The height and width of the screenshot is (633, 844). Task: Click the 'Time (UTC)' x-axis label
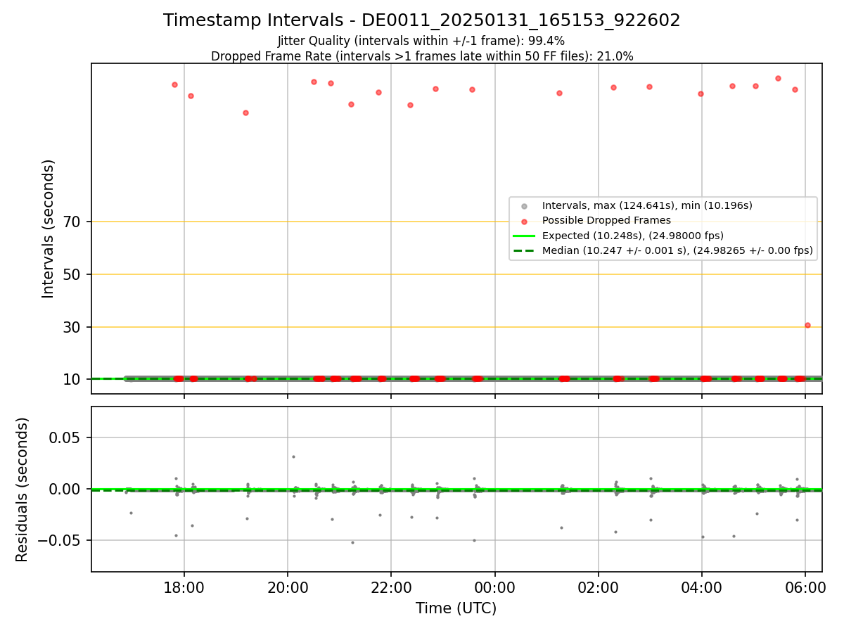coord(456,608)
